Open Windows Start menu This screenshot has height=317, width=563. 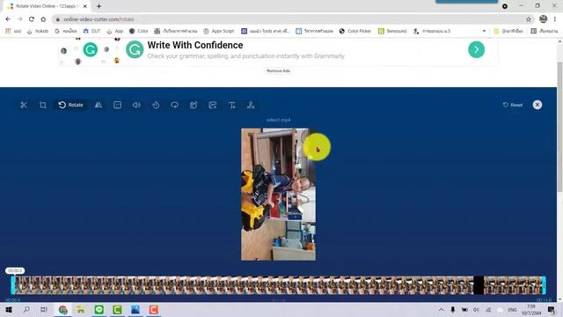click(9, 309)
